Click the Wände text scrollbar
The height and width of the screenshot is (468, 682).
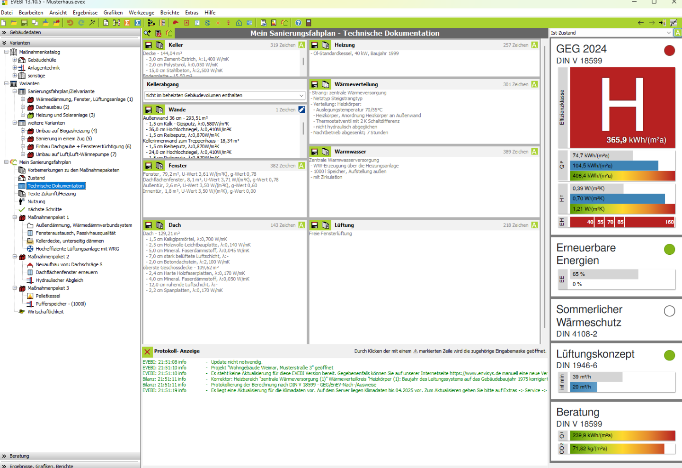click(x=303, y=128)
